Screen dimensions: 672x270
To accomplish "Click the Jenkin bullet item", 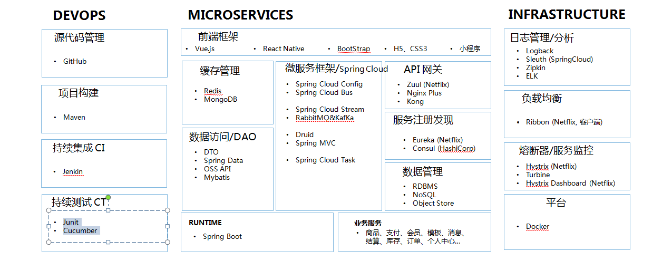I will click(73, 171).
